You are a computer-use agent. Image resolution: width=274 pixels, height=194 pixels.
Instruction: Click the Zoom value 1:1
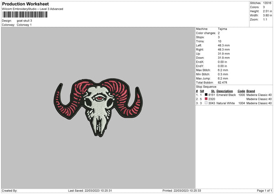point(265,19)
